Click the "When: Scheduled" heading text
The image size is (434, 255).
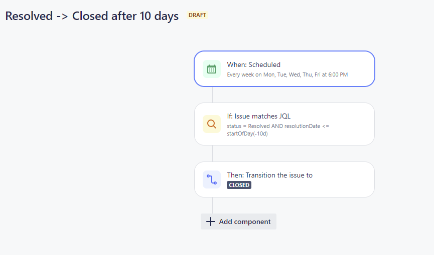pyautogui.click(x=254, y=64)
